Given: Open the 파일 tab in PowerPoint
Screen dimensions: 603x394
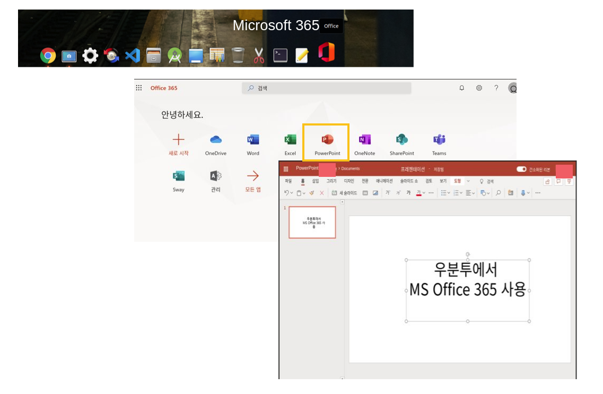Looking at the screenshot, I should (288, 181).
